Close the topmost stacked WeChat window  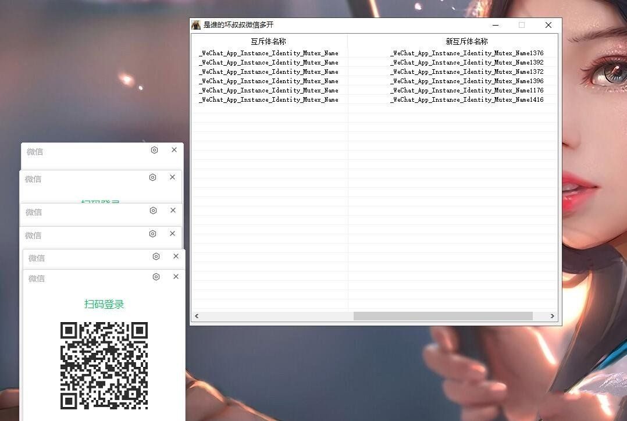[x=174, y=150]
